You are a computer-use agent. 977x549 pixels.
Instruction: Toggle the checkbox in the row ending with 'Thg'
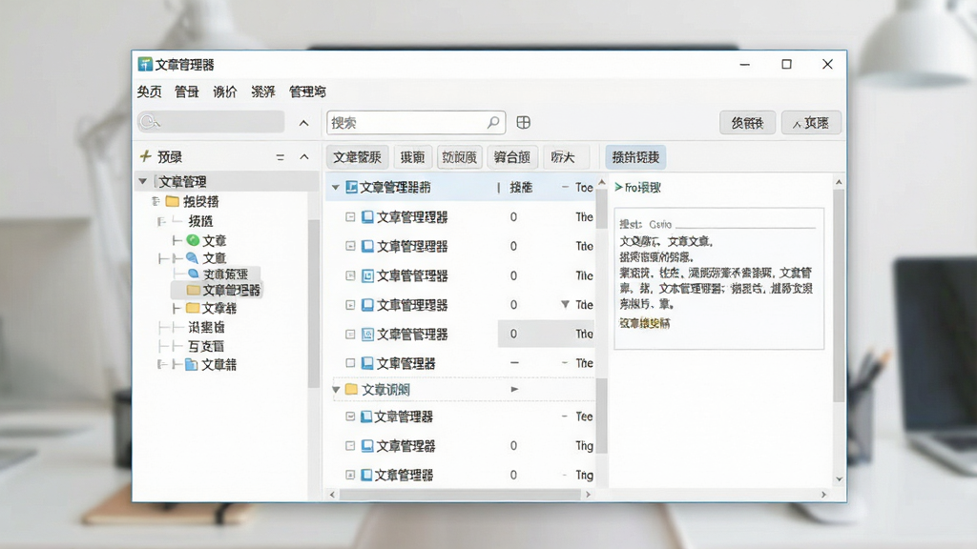[350, 446]
